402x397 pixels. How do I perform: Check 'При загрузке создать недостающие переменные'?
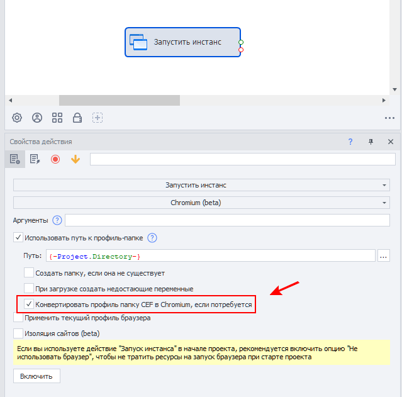coord(29,288)
